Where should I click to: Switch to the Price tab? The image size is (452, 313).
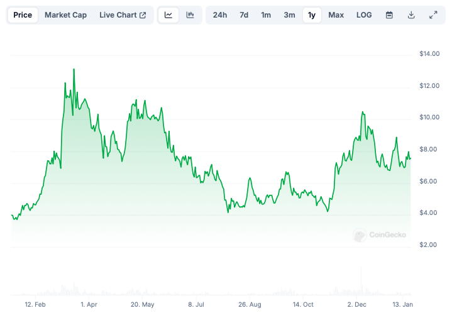23,15
